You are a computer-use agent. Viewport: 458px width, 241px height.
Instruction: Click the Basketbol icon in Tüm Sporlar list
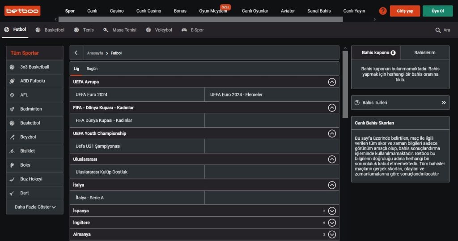12,123
